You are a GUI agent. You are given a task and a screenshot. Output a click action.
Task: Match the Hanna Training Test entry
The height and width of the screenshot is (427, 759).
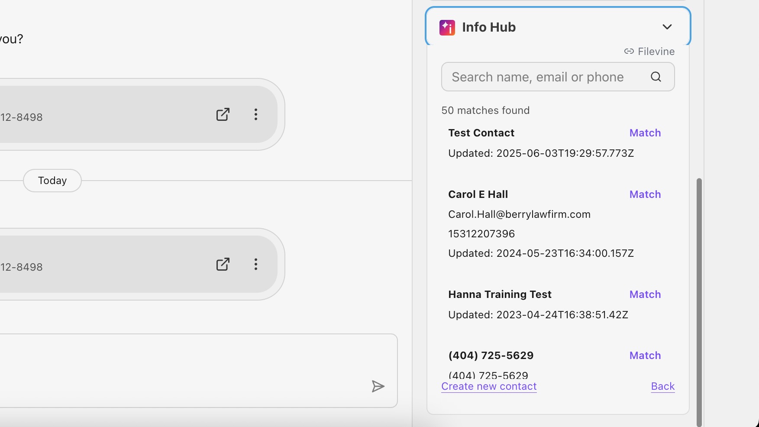pyautogui.click(x=645, y=294)
